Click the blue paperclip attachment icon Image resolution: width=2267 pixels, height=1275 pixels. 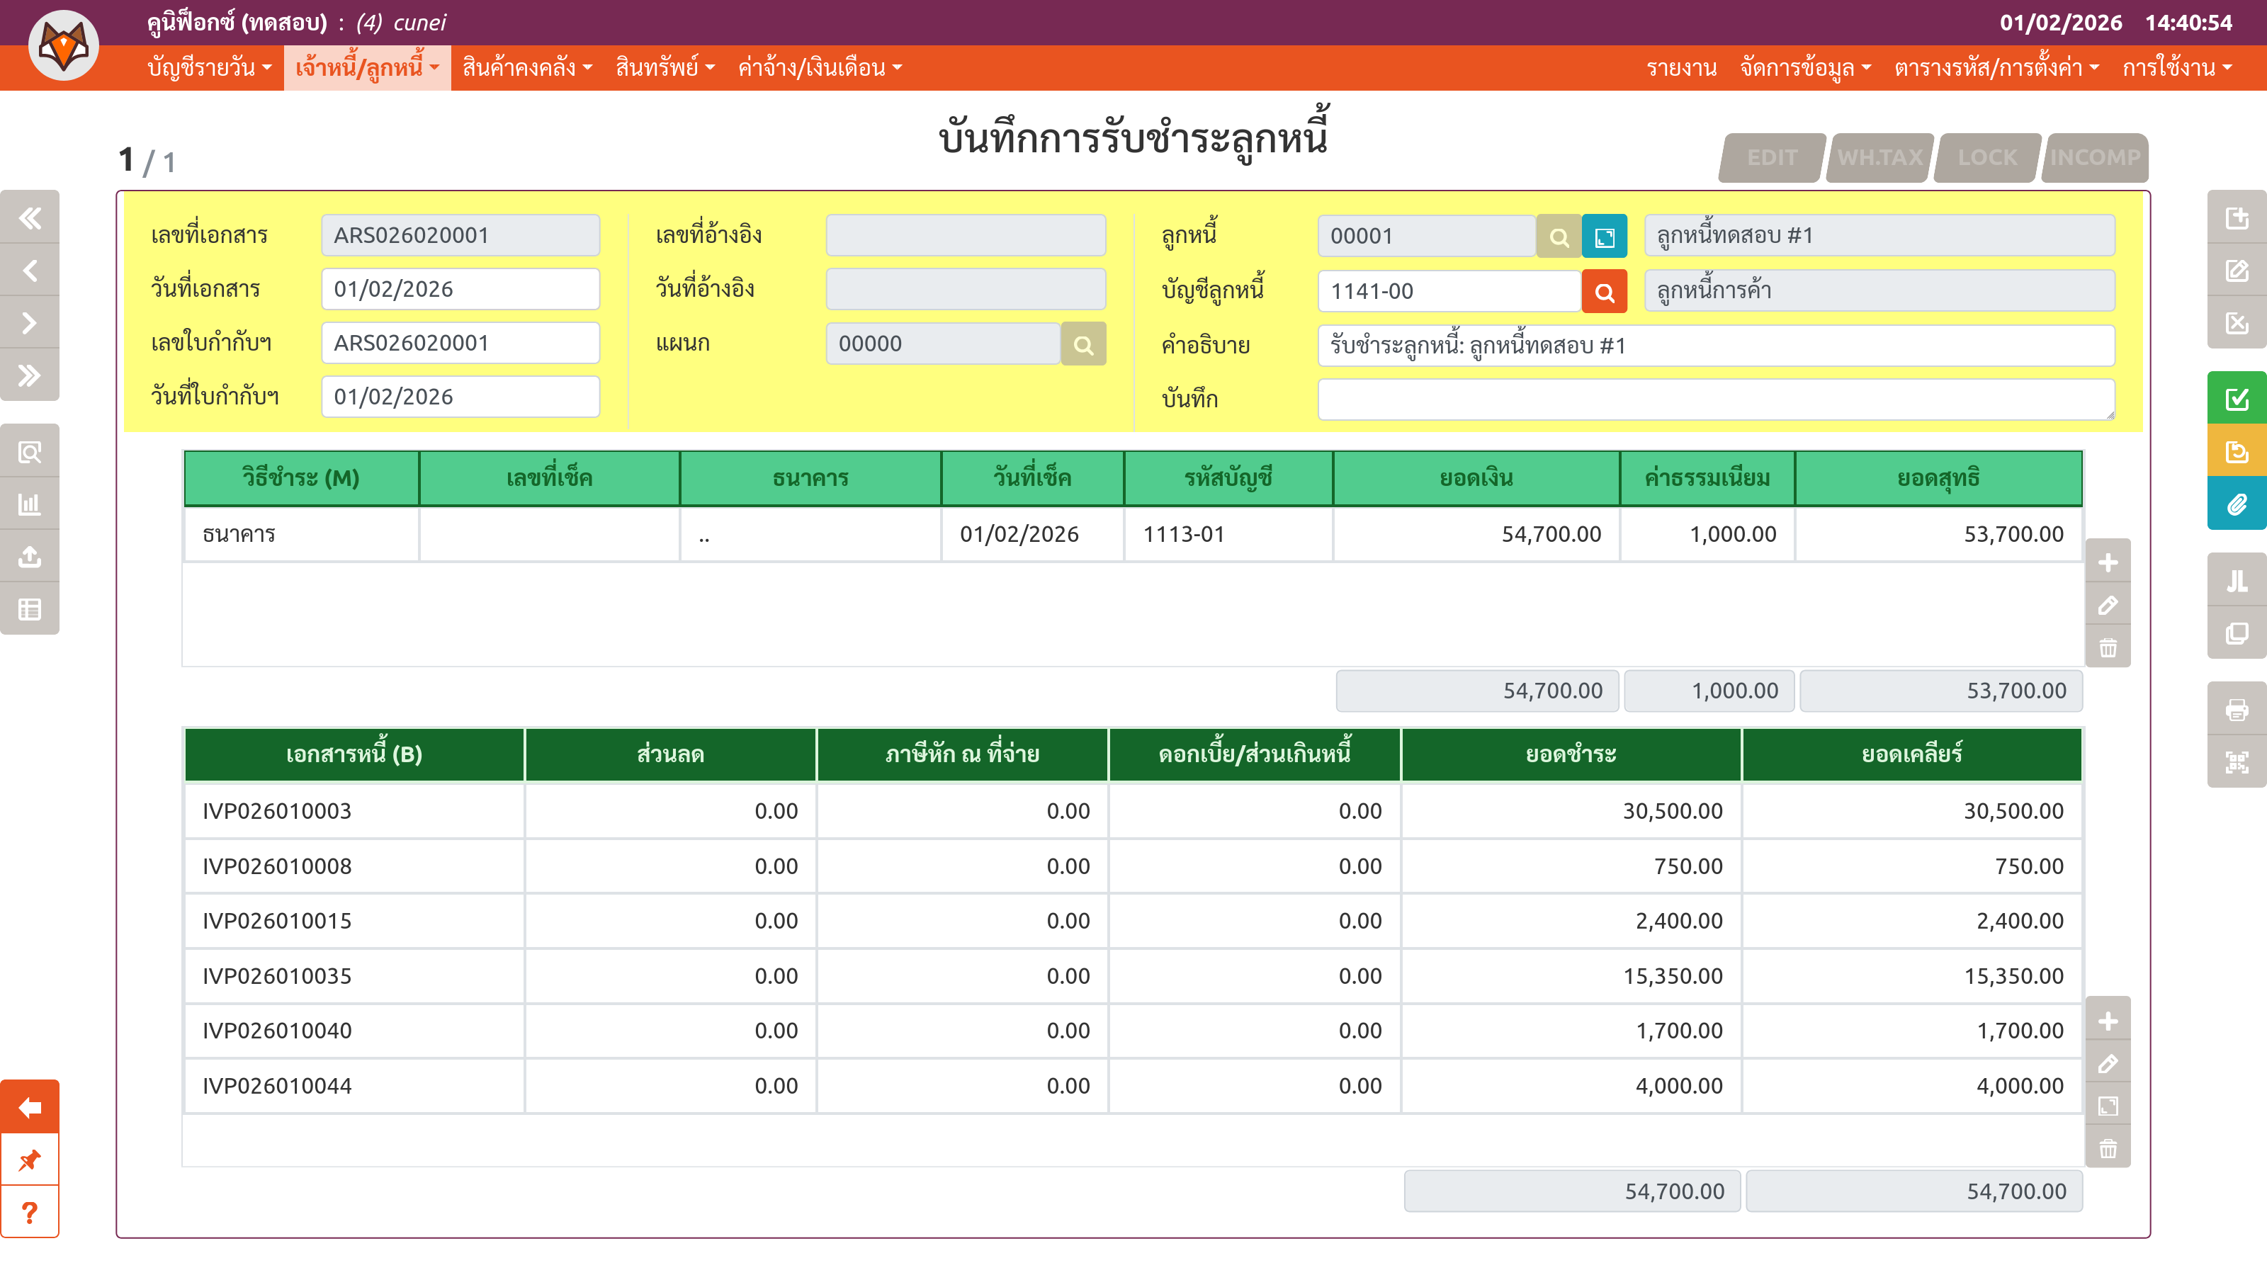(x=2237, y=504)
